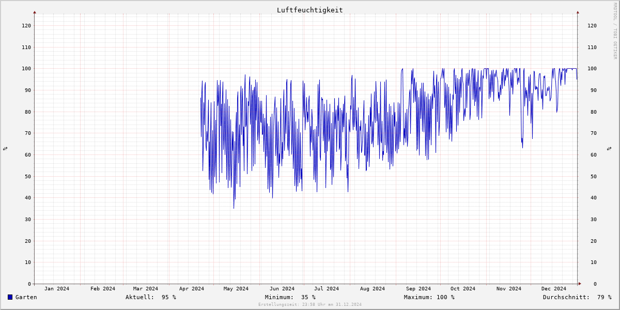Select the chart title "Luftfeuchtigkeit"
Image resolution: width=620 pixels, height=310 pixels.
pos(310,10)
